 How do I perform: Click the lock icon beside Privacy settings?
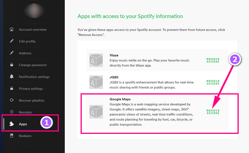[x=11, y=89]
